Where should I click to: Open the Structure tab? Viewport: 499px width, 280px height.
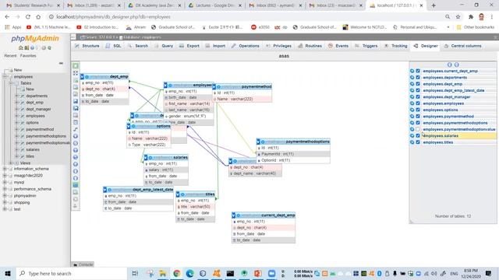[x=87, y=46]
